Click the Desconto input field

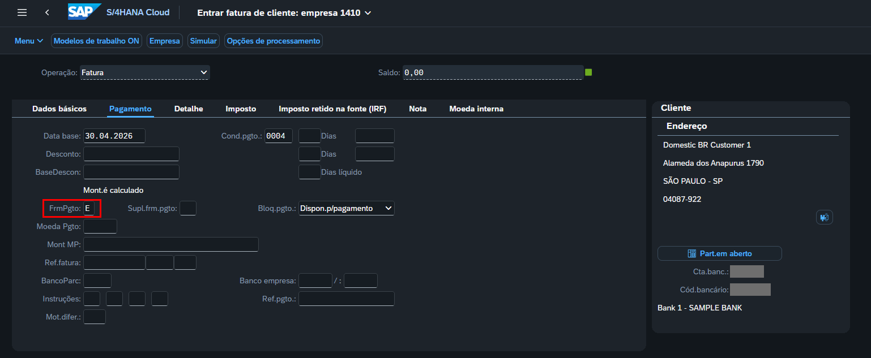(x=131, y=154)
